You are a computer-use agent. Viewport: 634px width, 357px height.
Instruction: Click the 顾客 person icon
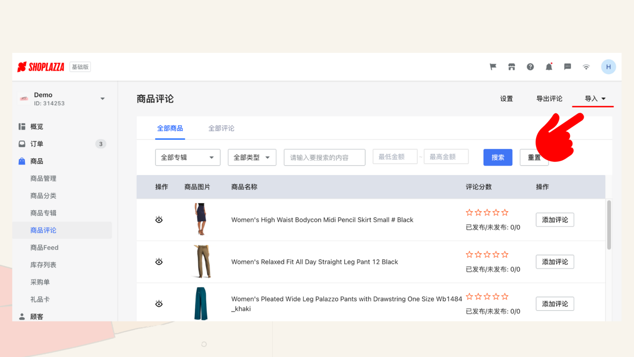pyautogui.click(x=22, y=317)
